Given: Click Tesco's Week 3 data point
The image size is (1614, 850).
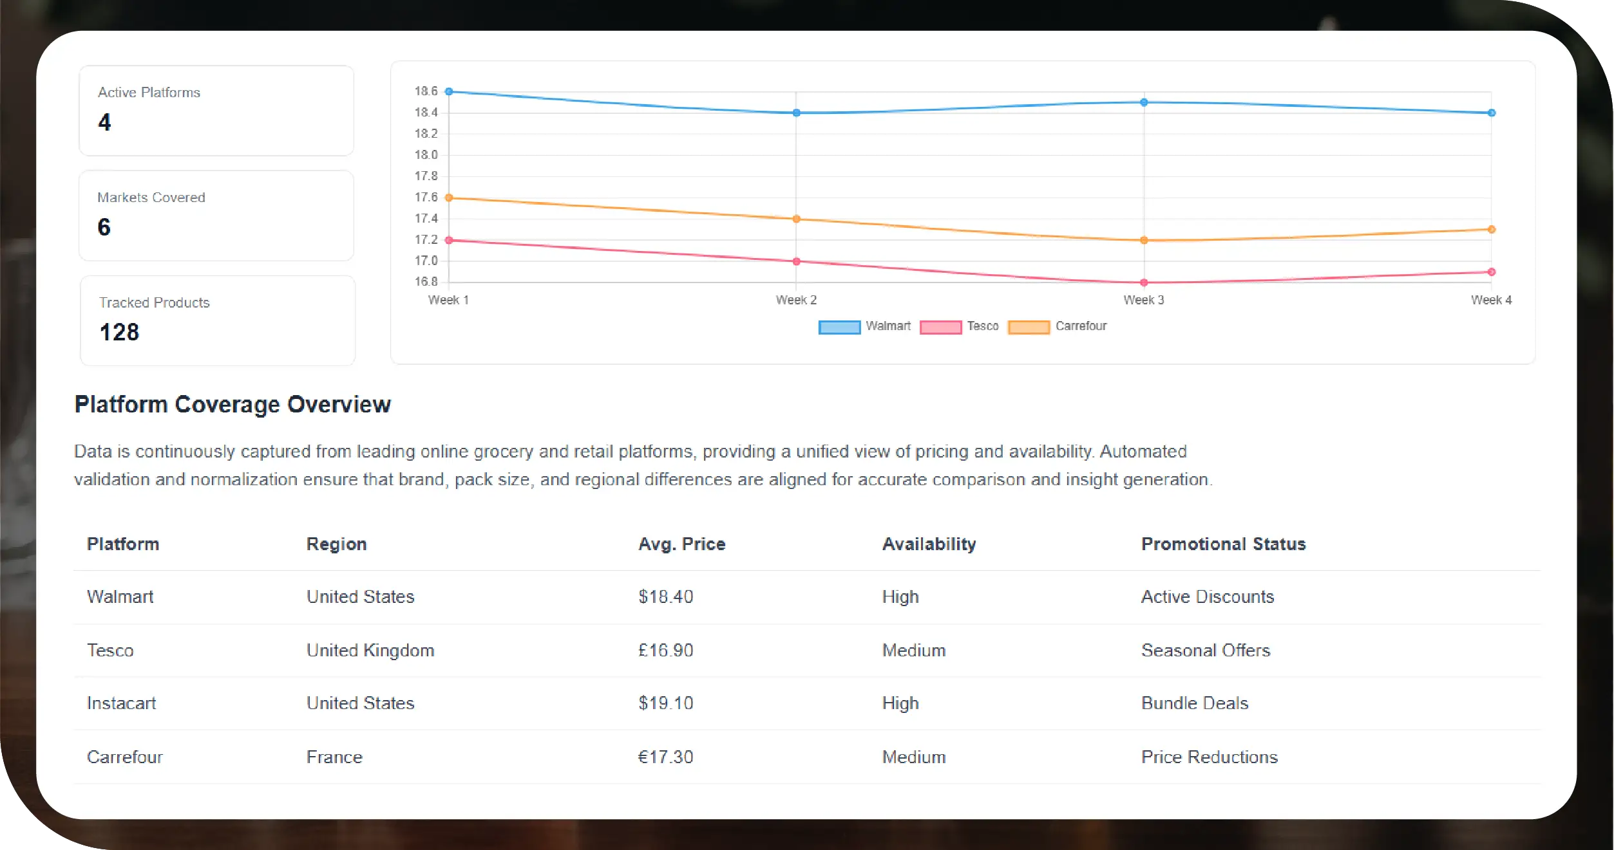Looking at the screenshot, I should click(1144, 282).
